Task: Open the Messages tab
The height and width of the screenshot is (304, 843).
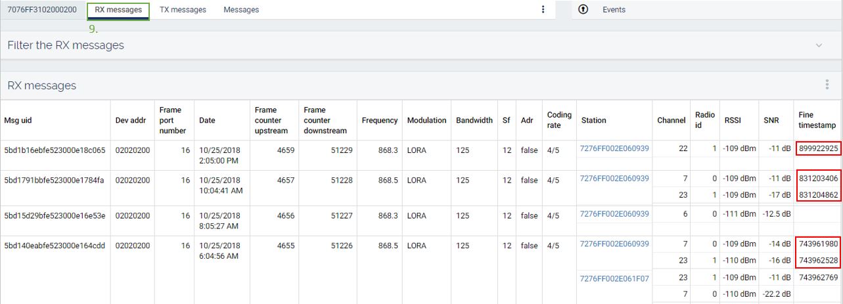Action: [x=241, y=10]
